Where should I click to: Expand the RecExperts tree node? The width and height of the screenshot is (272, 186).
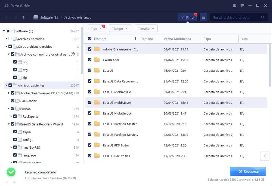point(11,116)
